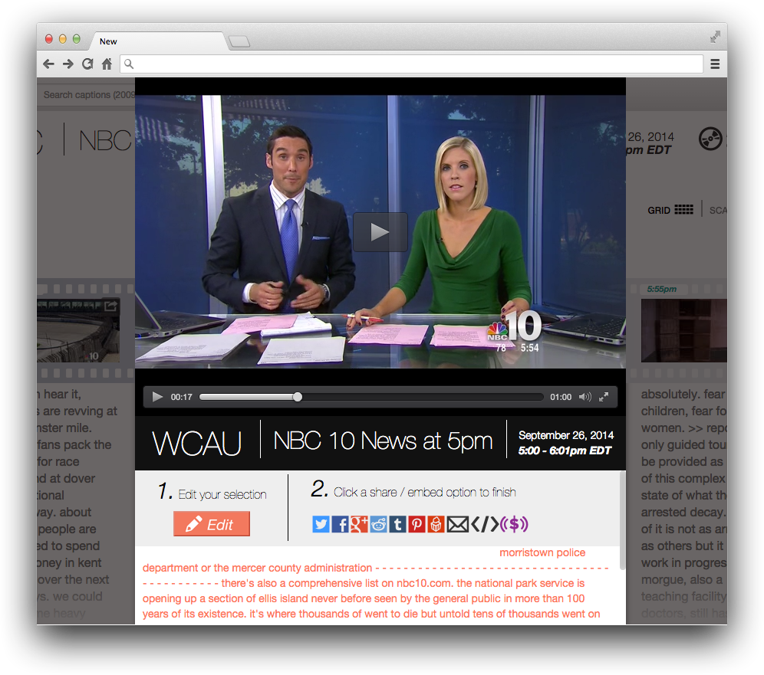Go forward in browser
764x675 pixels.
pos(68,64)
